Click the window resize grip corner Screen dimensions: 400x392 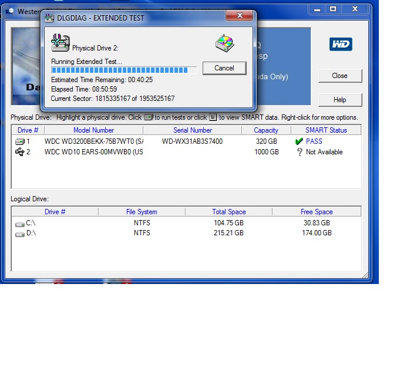click(x=365, y=275)
